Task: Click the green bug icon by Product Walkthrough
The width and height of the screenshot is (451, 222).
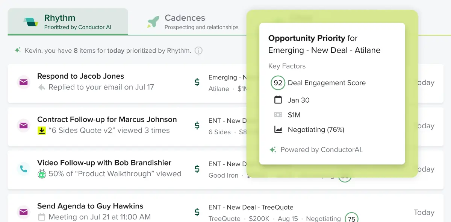Action: pos(42,174)
